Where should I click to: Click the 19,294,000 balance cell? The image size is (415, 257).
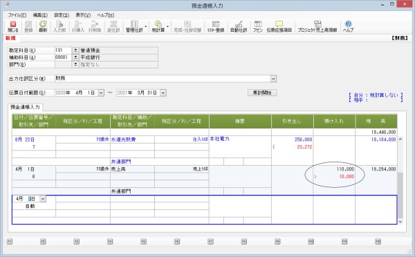(383, 169)
